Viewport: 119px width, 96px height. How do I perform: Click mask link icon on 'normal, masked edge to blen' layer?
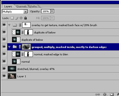[22, 54]
